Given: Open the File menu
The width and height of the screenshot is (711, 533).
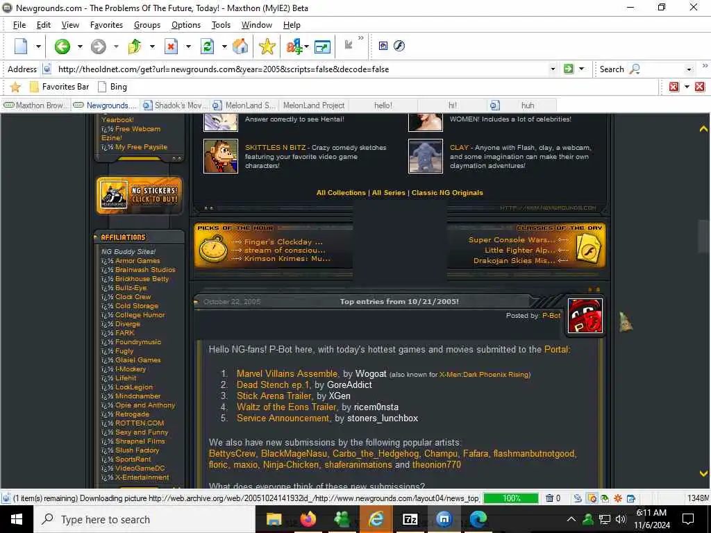Looking at the screenshot, I should (19, 25).
